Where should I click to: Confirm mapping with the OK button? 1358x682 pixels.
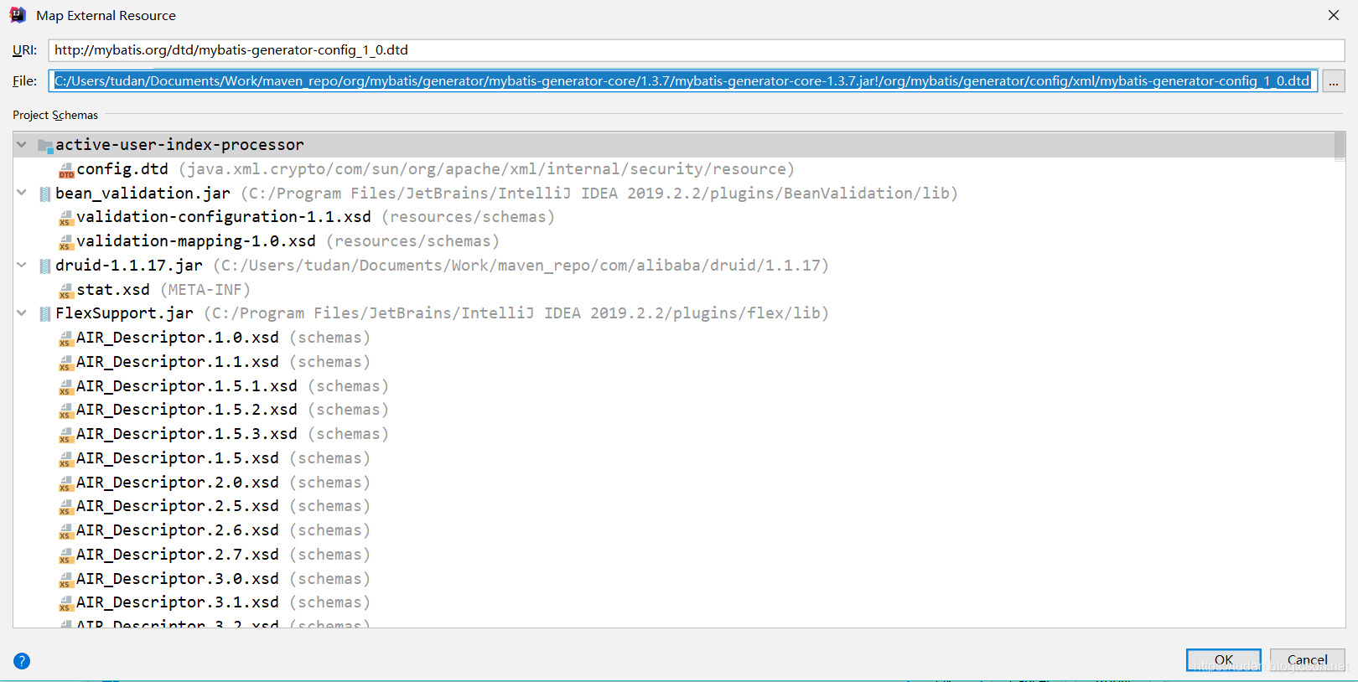1224,660
